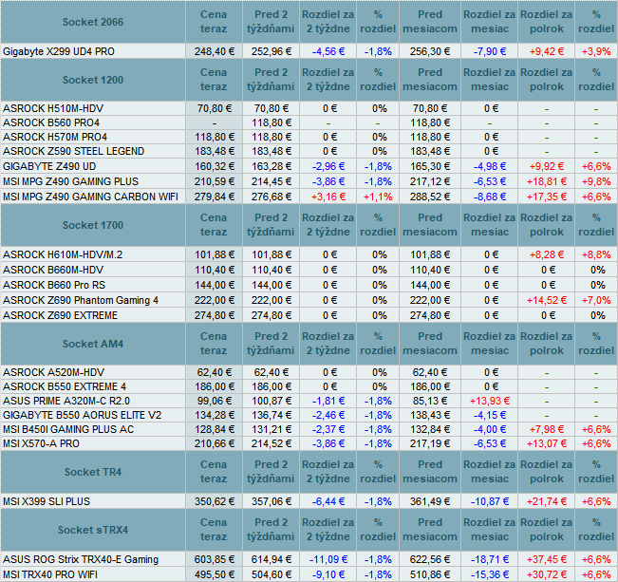Click the -11,09 € two-week difference cell
618x582 pixels.
click(x=328, y=559)
